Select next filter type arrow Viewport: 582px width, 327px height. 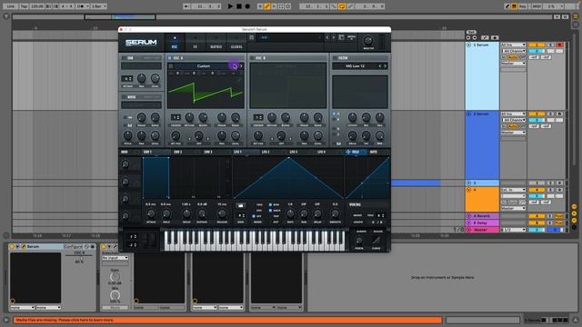[386, 66]
